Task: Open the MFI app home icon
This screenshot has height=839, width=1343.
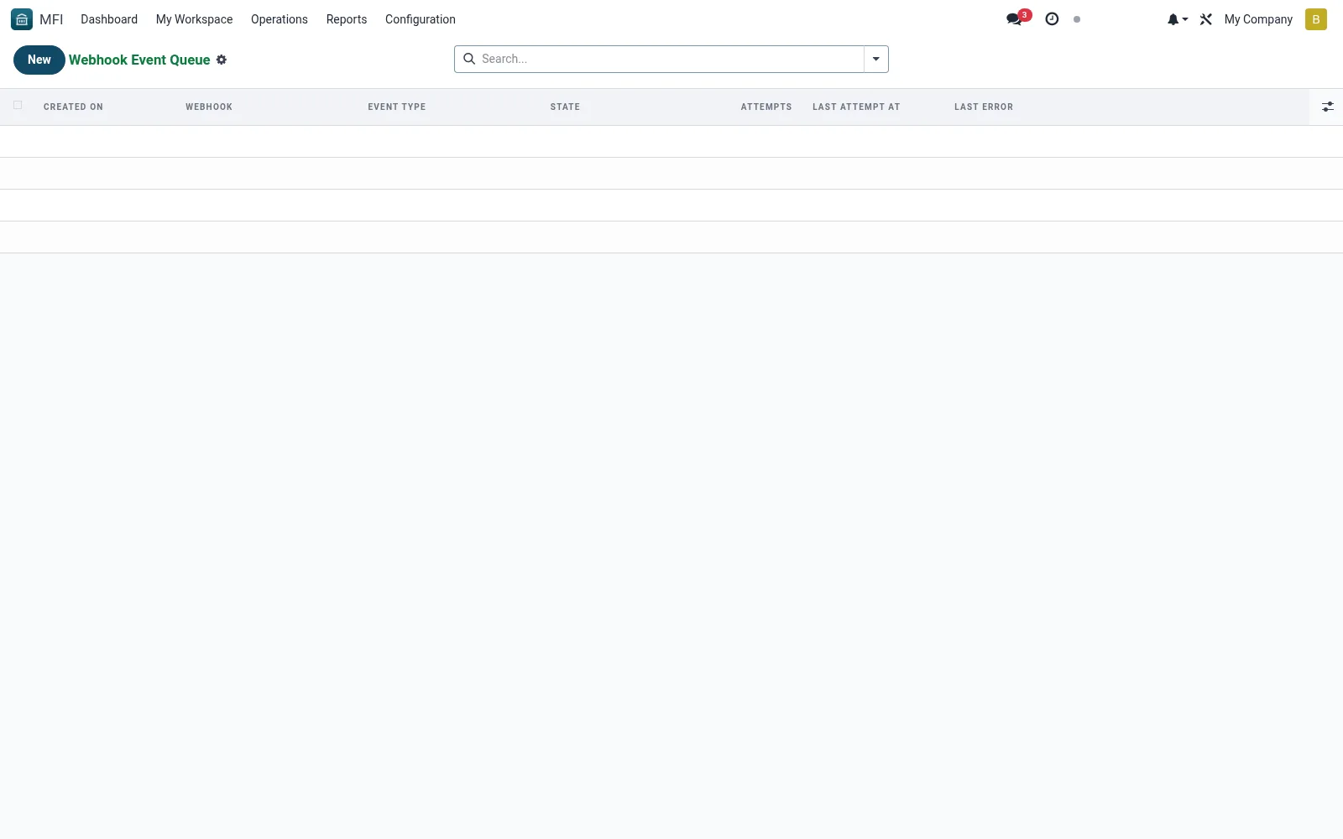Action: [x=22, y=19]
